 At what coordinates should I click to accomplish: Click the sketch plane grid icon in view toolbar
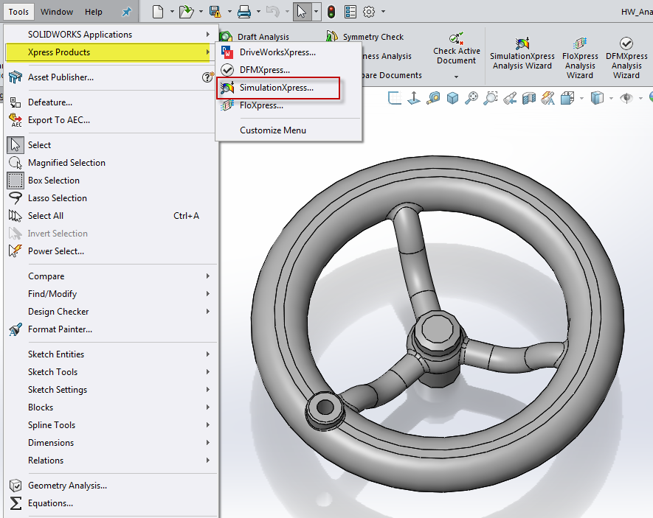point(395,99)
